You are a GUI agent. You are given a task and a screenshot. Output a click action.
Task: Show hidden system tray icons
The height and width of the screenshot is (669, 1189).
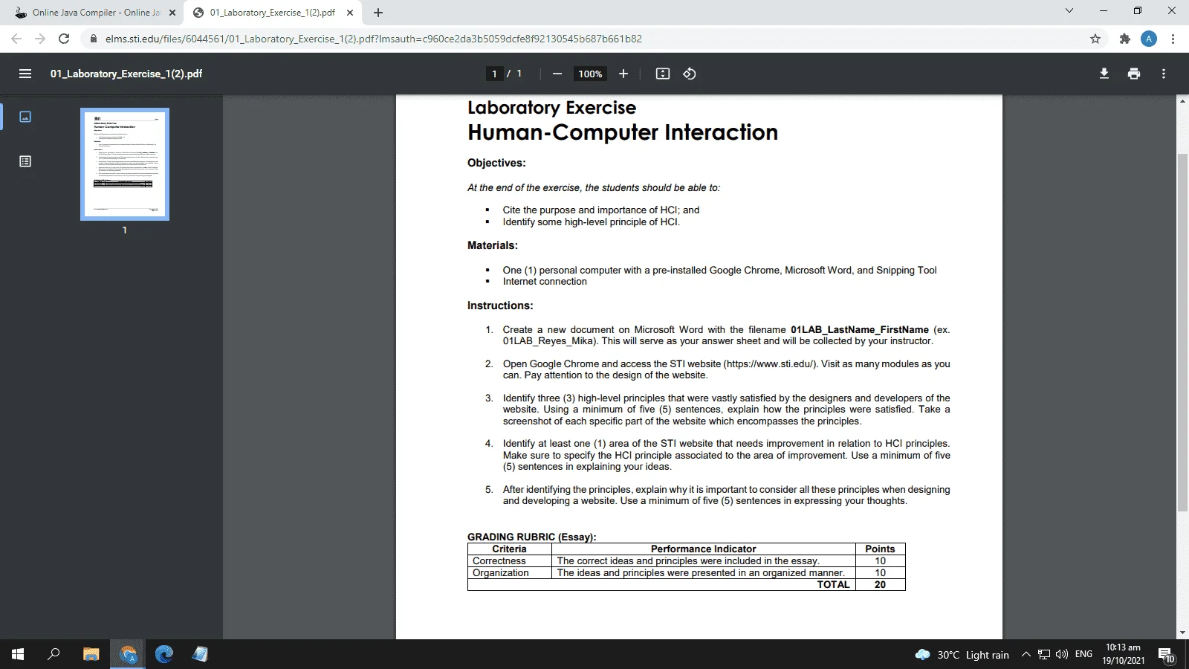tap(1026, 654)
